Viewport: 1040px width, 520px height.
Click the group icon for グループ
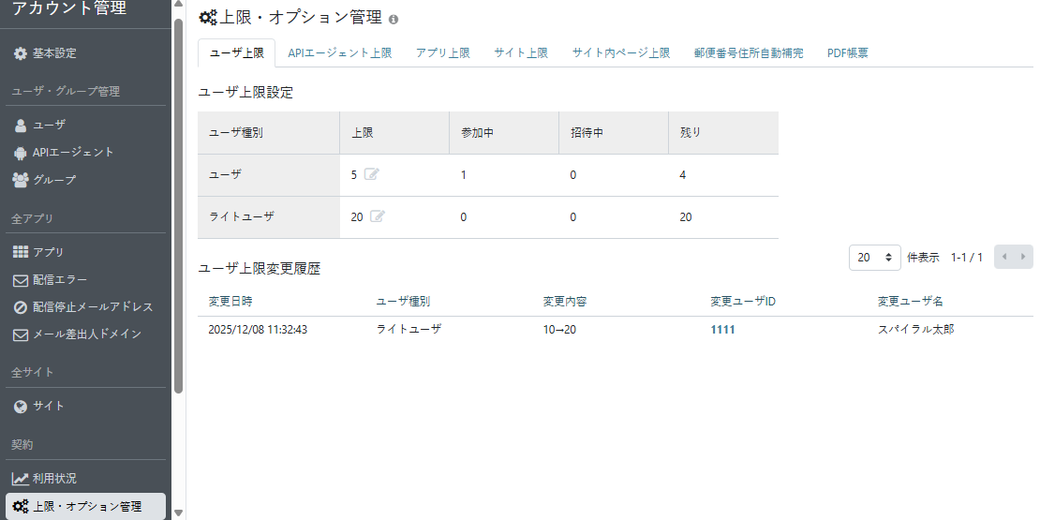[21, 179]
